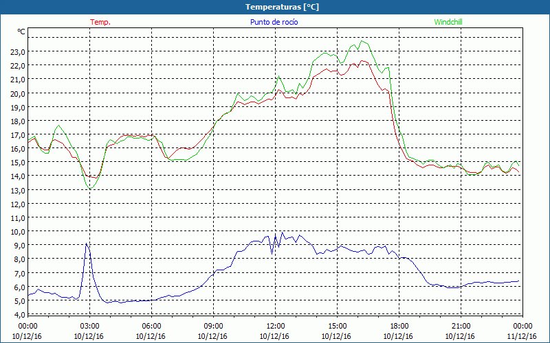
Task: Click the 16,0 y-axis value
Action: point(19,149)
